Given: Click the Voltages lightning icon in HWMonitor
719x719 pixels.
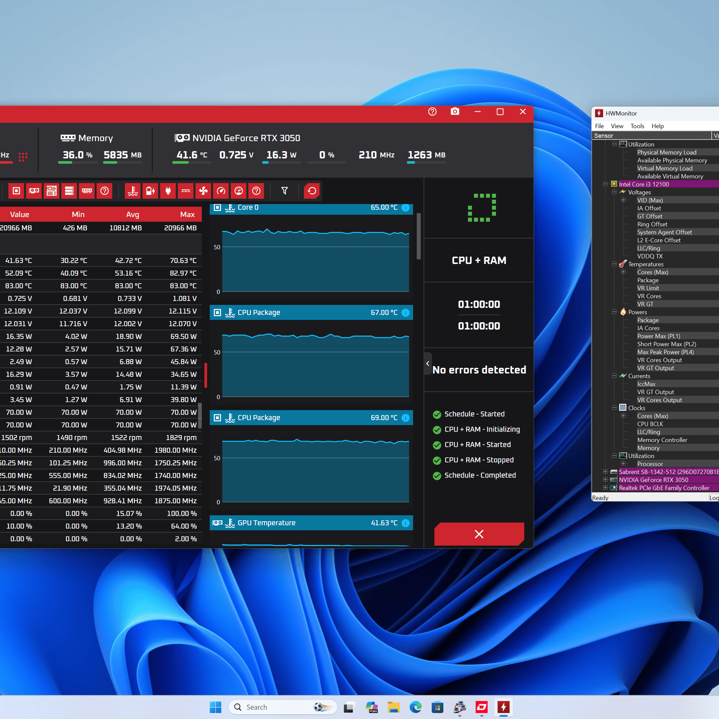Looking at the screenshot, I should [x=623, y=192].
